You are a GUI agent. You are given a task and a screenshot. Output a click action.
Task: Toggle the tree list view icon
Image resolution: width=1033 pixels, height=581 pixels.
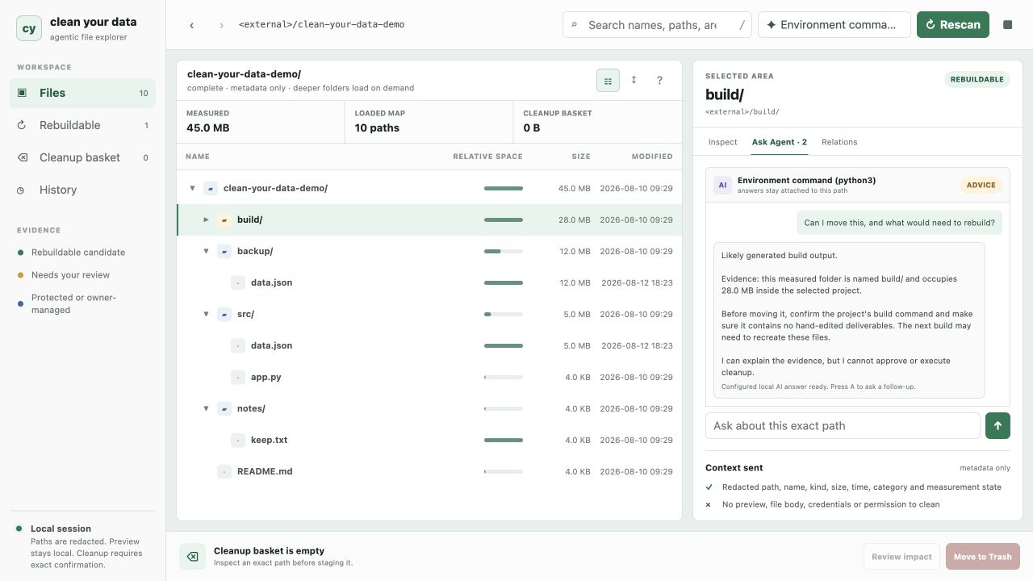point(608,80)
